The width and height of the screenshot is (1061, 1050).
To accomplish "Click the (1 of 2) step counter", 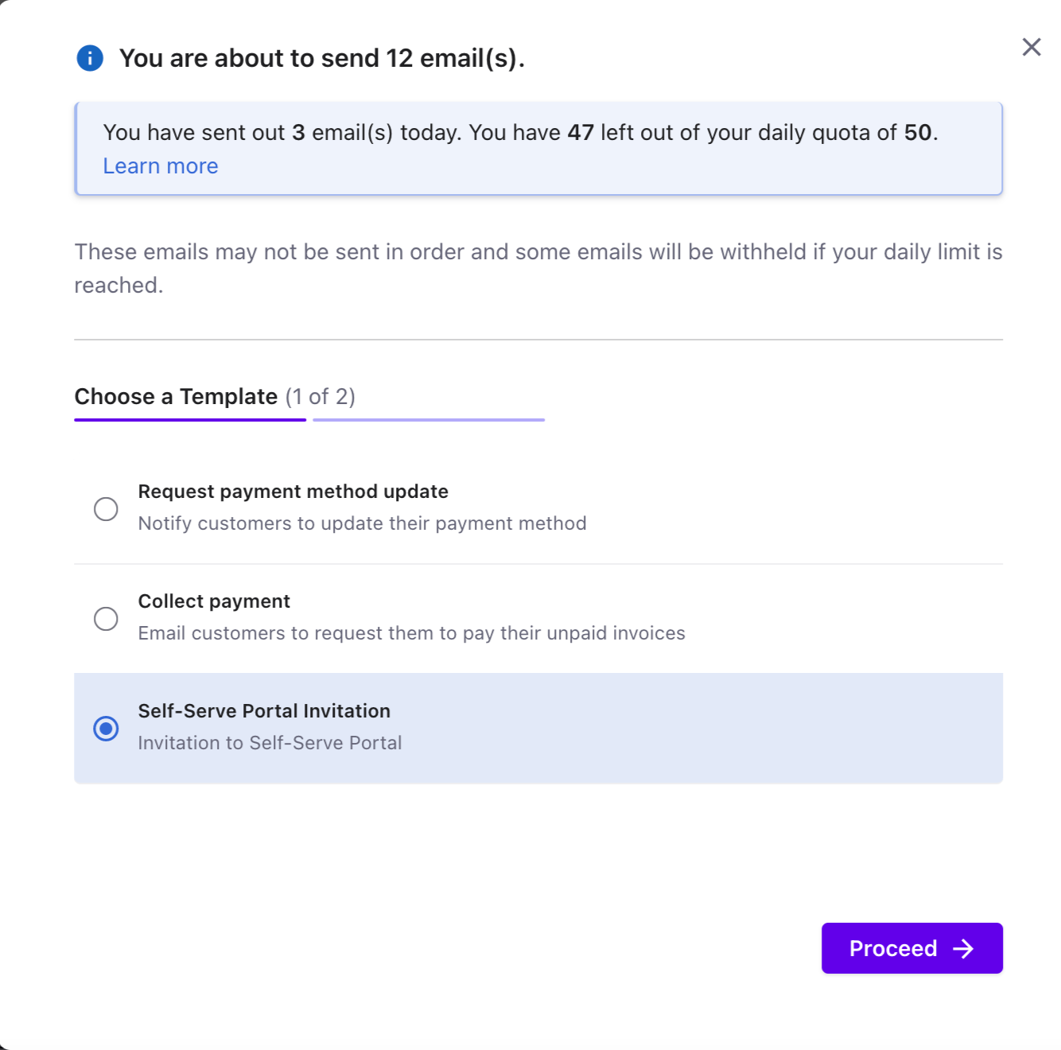I will click(321, 396).
